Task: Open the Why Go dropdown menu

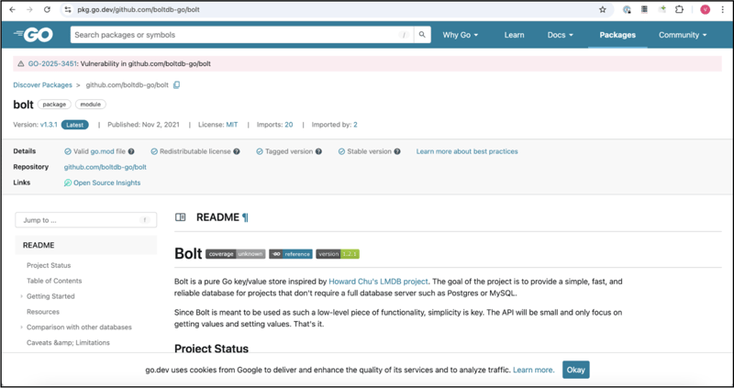Action: (x=460, y=35)
